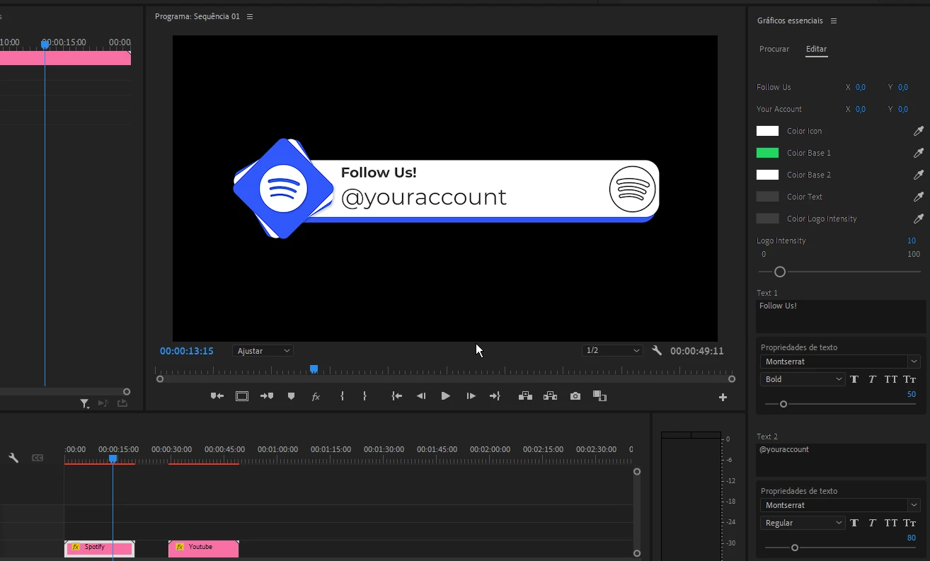930x561 pixels.
Task: Toggle faux bold for Text 2
Action: click(854, 523)
